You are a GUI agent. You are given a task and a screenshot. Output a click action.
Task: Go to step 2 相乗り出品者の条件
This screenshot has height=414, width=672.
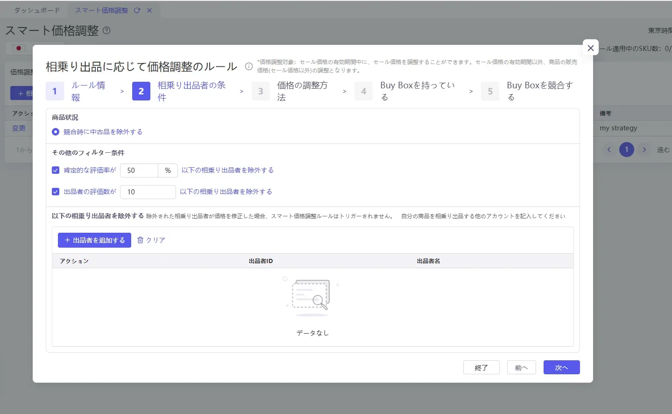pos(180,91)
